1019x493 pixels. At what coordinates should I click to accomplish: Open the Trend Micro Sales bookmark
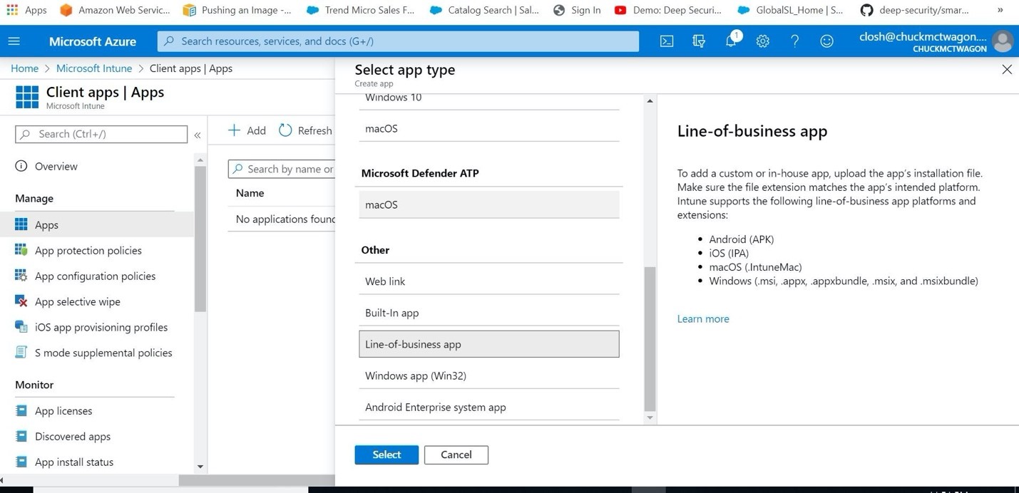360,10
